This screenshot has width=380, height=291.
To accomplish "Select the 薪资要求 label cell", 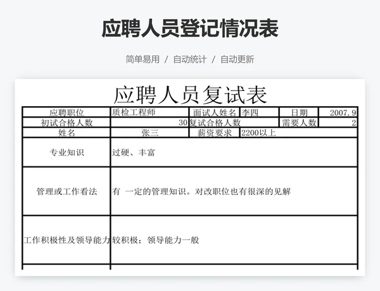I will 214,132.
